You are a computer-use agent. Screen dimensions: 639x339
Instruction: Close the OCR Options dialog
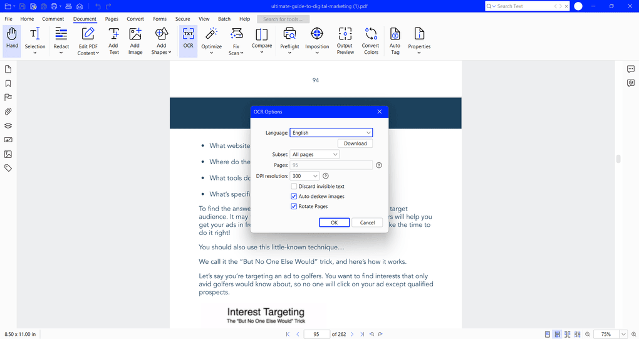(380, 112)
